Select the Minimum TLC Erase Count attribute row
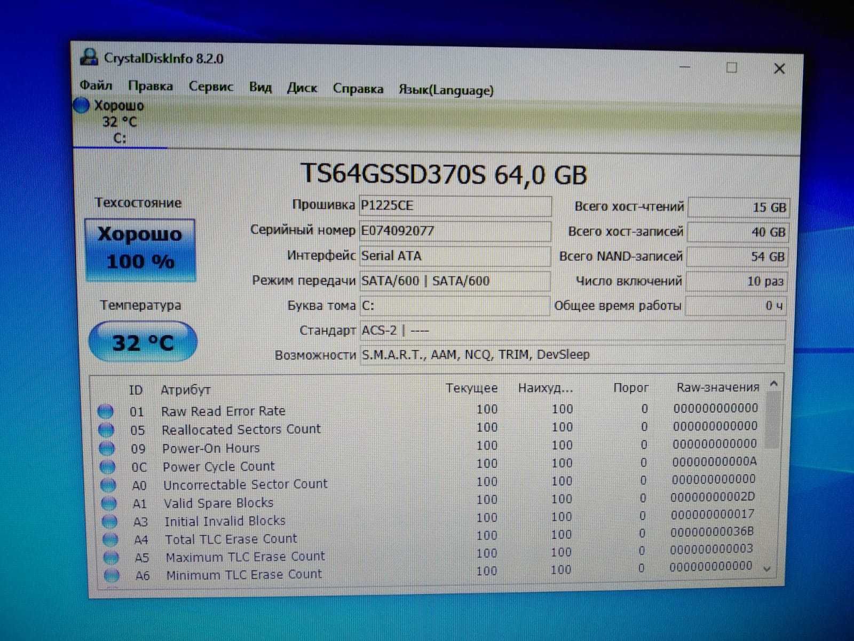 430,571
